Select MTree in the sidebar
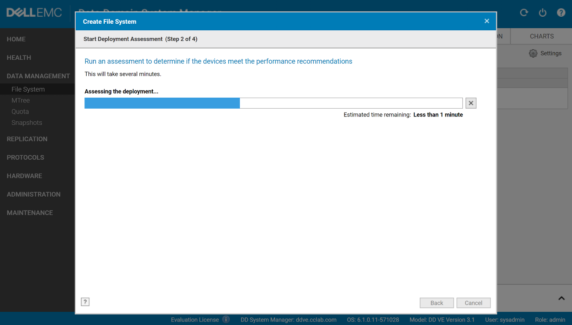572x325 pixels. pos(21,100)
